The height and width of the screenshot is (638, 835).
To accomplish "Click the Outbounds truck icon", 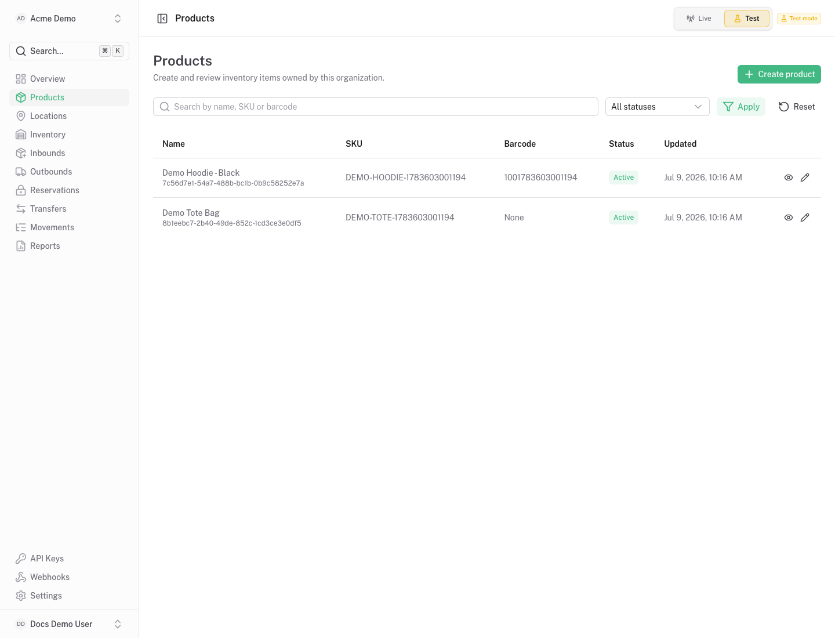I will [21, 172].
